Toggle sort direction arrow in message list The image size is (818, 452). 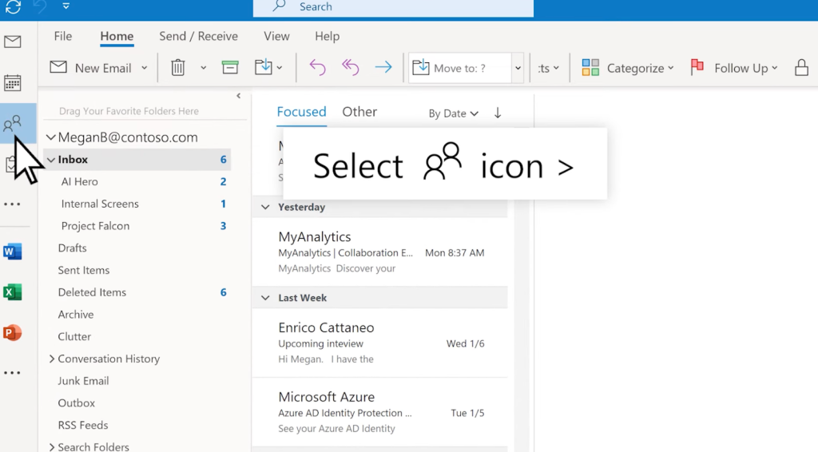coord(498,113)
